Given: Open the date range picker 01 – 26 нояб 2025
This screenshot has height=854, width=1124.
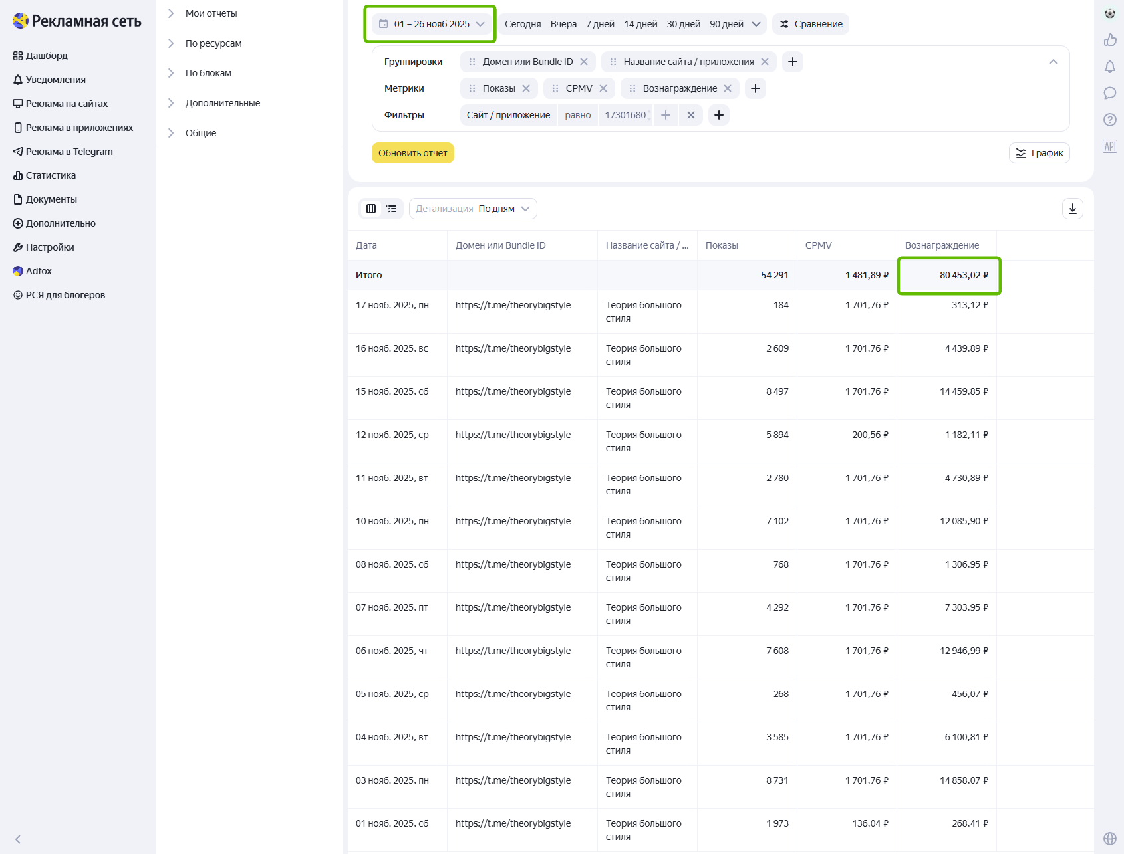Looking at the screenshot, I should pos(430,24).
